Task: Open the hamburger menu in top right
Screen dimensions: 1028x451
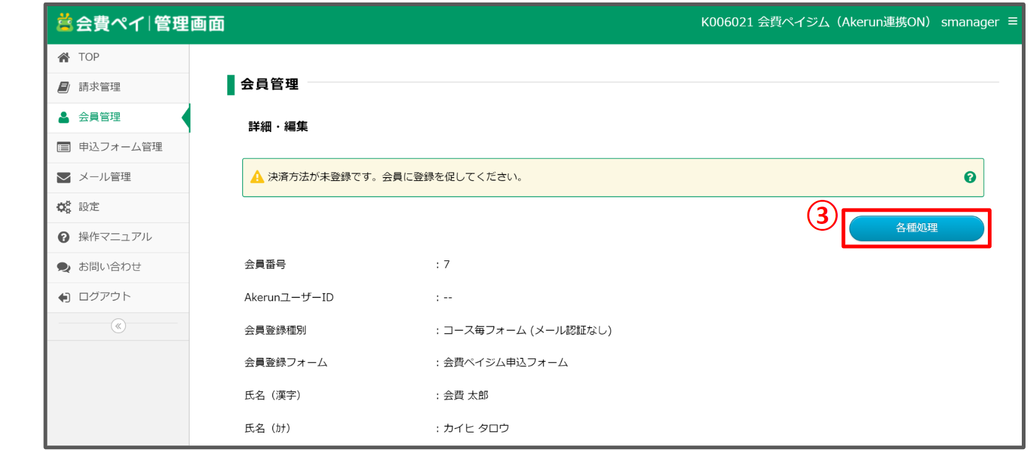Action: [1013, 22]
